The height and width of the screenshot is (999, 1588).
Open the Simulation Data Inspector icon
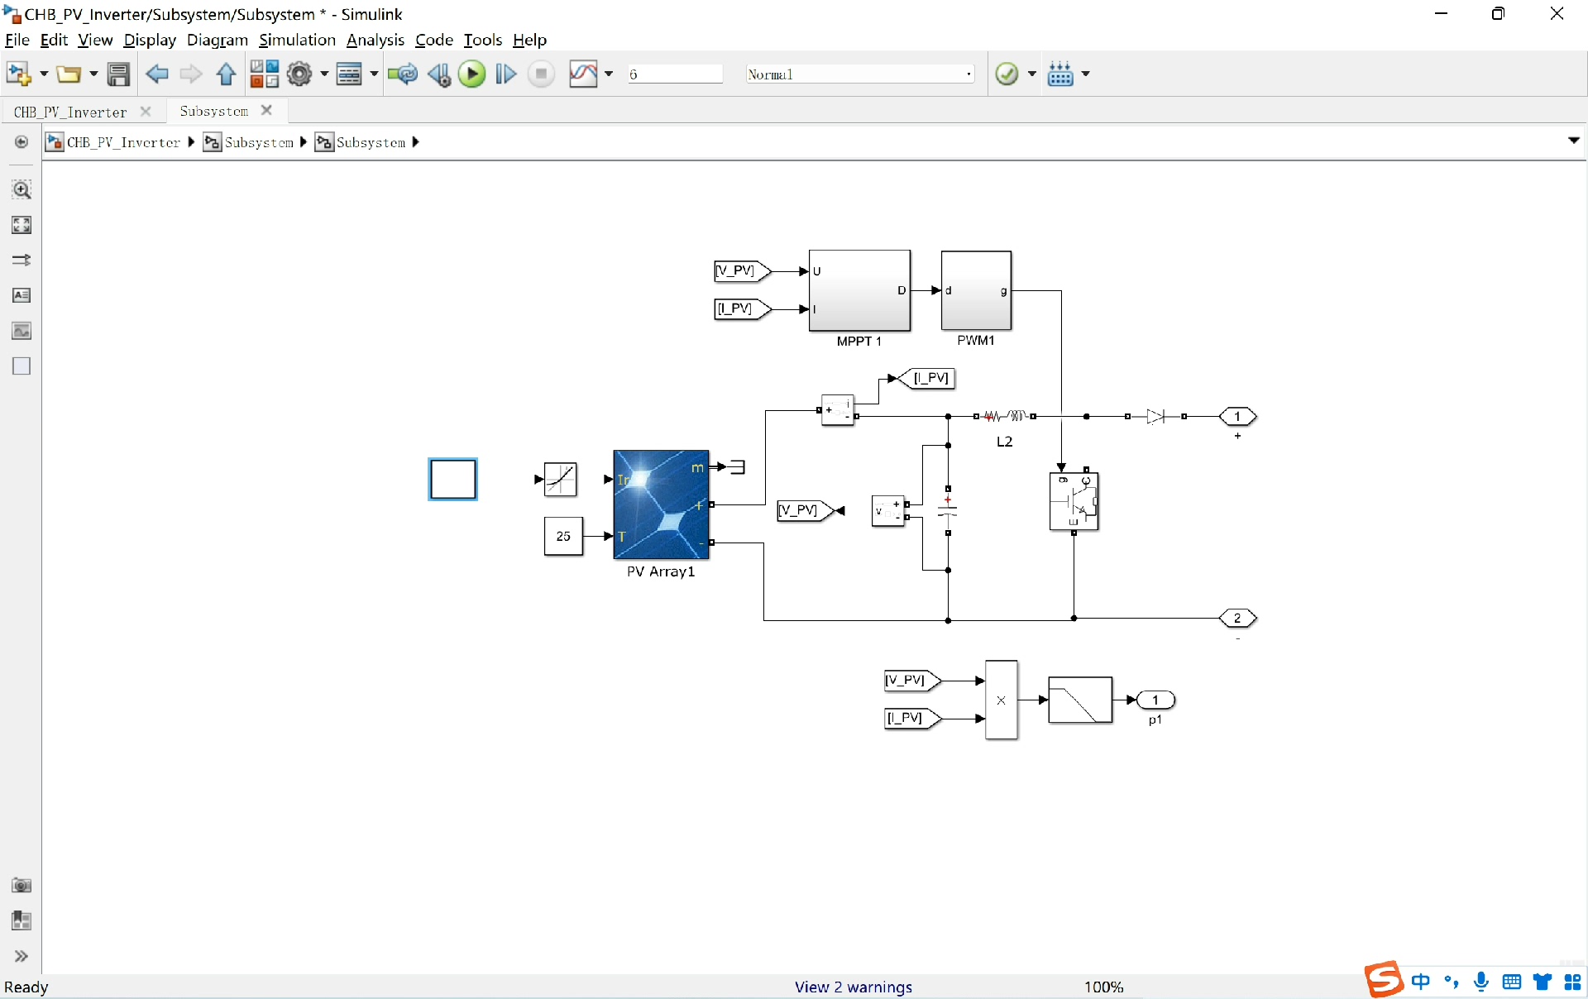coord(583,74)
